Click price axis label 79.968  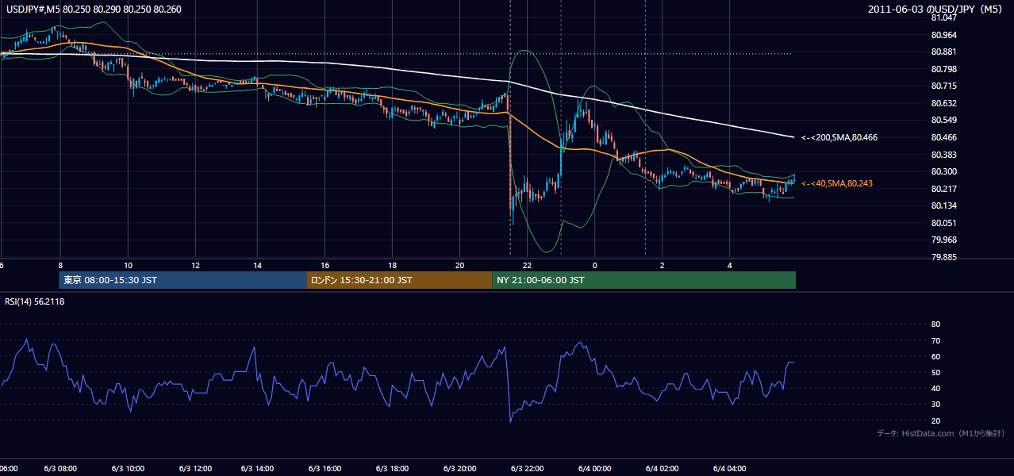(x=943, y=240)
